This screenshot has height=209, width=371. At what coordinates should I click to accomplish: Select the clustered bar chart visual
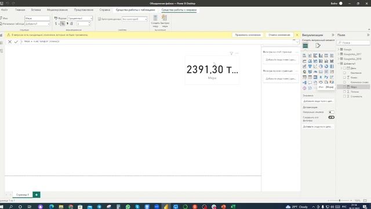(x=315, y=56)
